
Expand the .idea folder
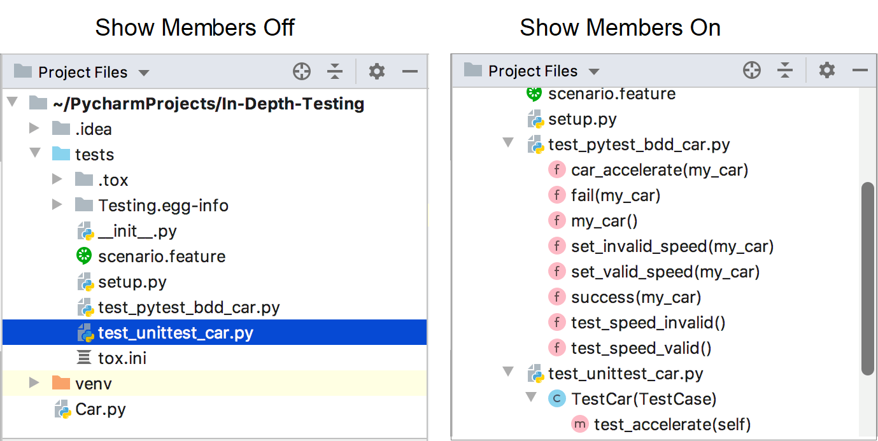pyautogui.click(x=34, y=129)
